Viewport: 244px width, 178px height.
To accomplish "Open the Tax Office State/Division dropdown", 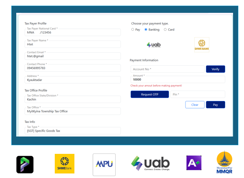I will [x=73, y=99].
